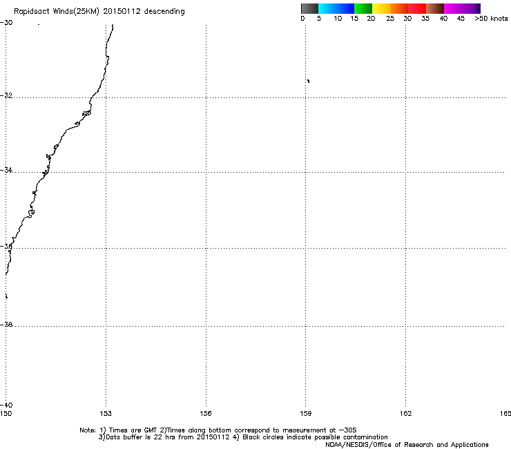Click the yellow 20-25 knots legend segment
The height and width of the screenshot is (449, 511).
point(381,8)
